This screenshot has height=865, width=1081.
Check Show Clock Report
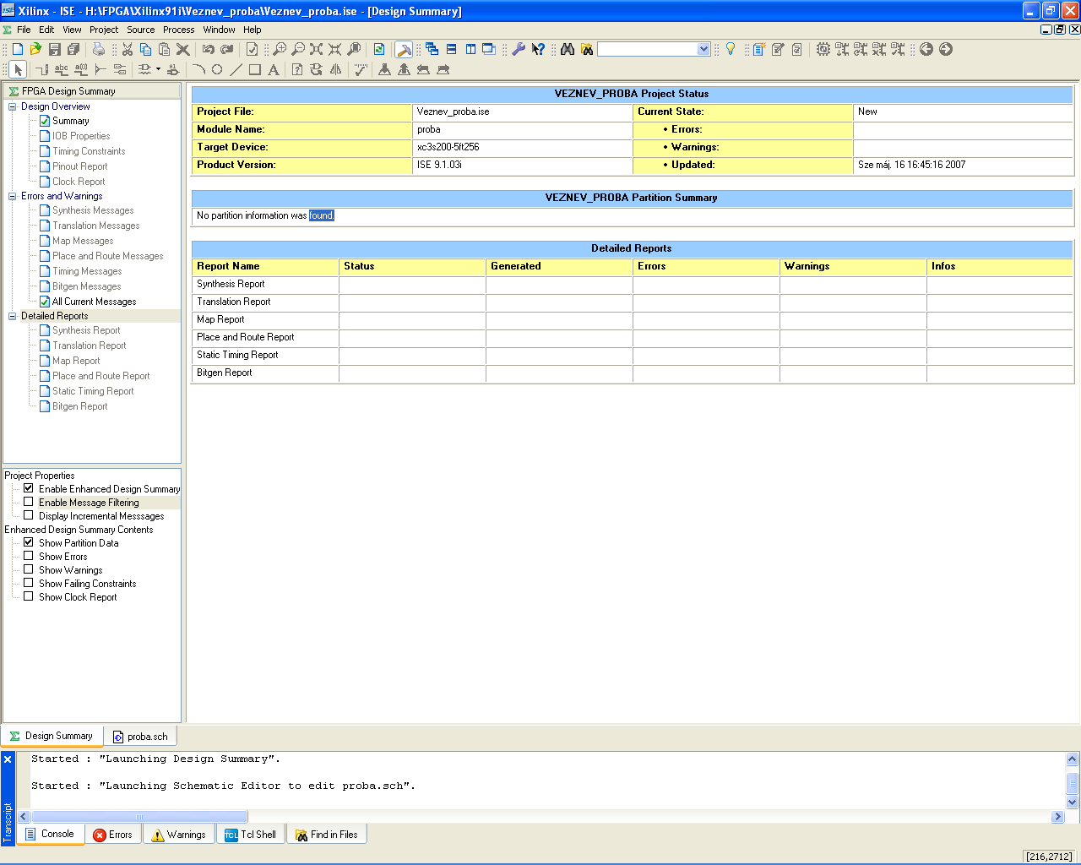pos(29,596)
